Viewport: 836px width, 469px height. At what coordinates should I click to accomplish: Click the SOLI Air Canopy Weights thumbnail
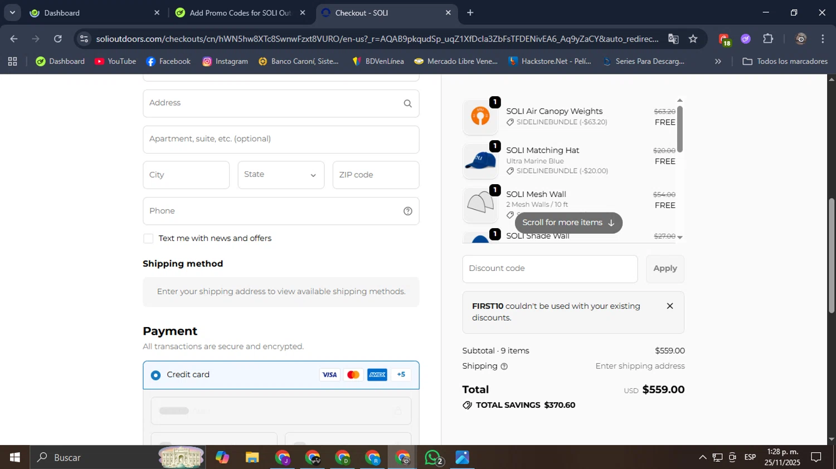(x=480, y=117)
